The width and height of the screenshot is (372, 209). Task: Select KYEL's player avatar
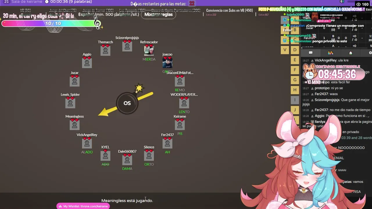[x=105, y=156]
